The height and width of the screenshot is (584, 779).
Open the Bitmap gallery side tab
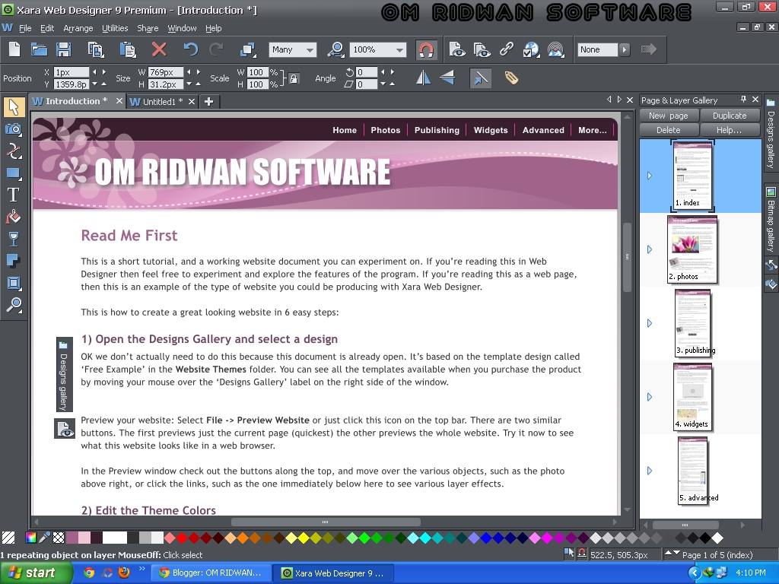[x=771, y=218]
